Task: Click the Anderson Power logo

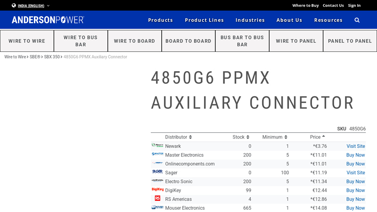Action: (48, 20)
